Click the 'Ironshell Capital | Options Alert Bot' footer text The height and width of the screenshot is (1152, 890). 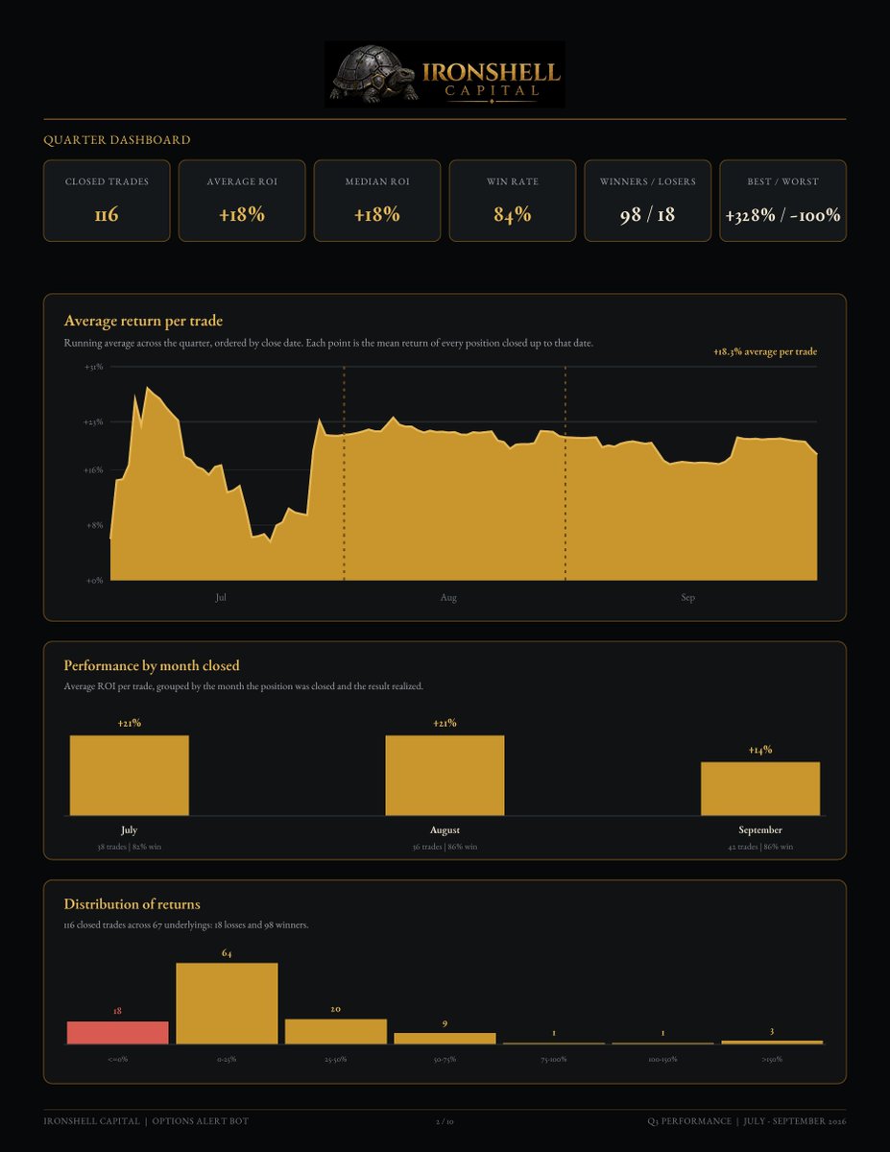tap(146, 1121)
